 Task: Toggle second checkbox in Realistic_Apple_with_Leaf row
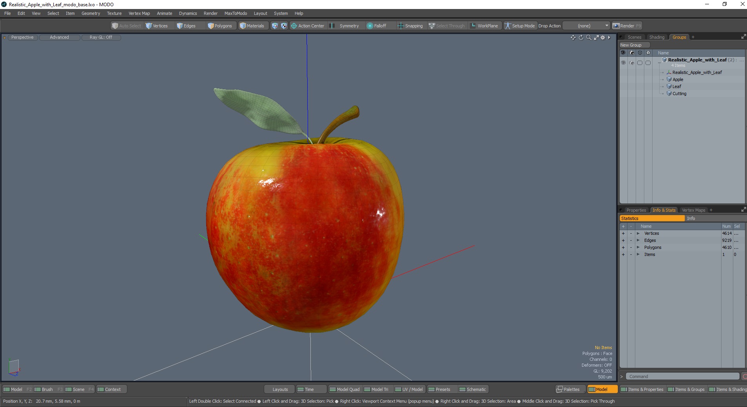[x=648, y=63]
